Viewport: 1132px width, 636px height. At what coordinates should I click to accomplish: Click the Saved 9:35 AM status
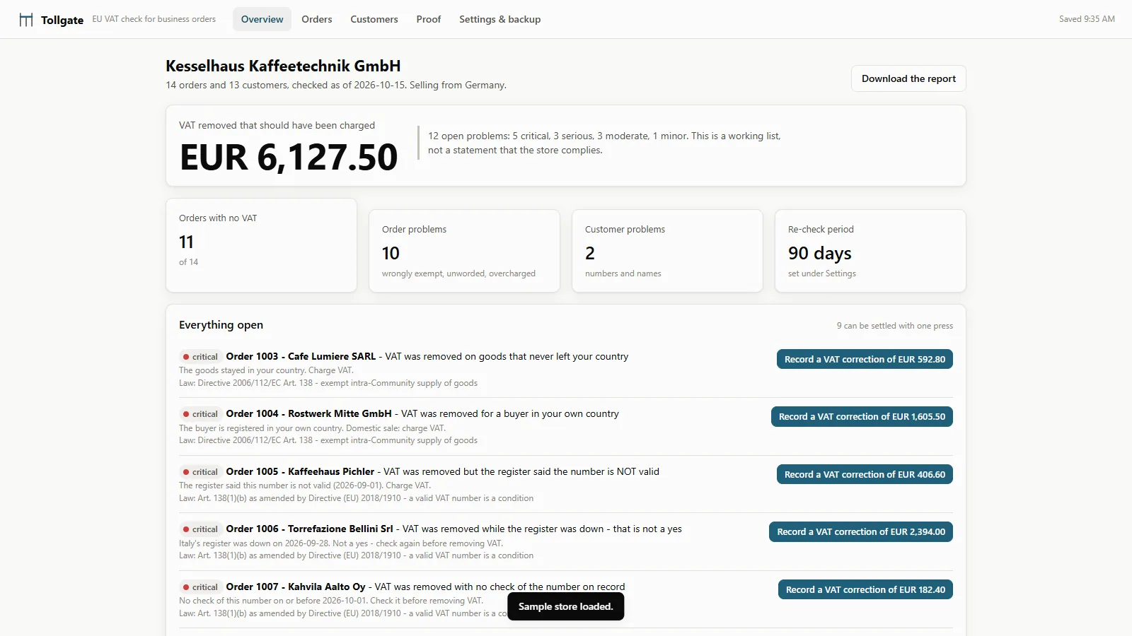(x=1087, y=19)
